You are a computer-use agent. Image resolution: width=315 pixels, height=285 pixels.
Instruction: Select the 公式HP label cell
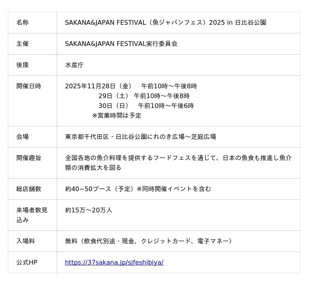[x=27, y=262]
